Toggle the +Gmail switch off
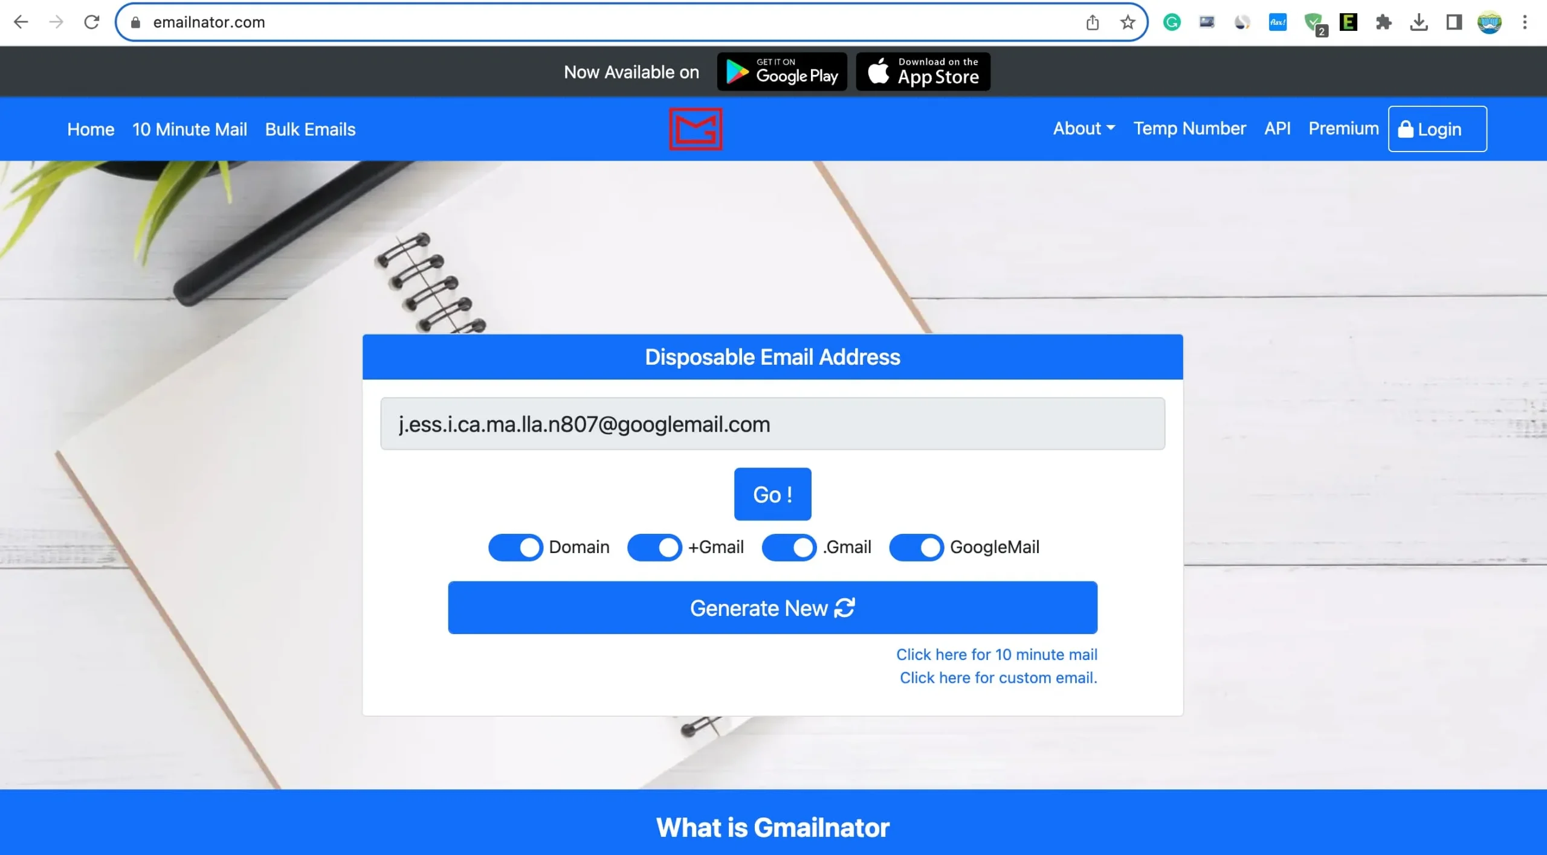This screenshot has width=1547, height=855. [654, 546]
